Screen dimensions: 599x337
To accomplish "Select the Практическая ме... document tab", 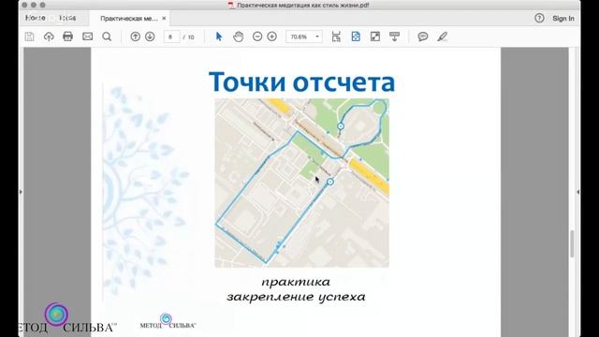I will click(129, 19).
